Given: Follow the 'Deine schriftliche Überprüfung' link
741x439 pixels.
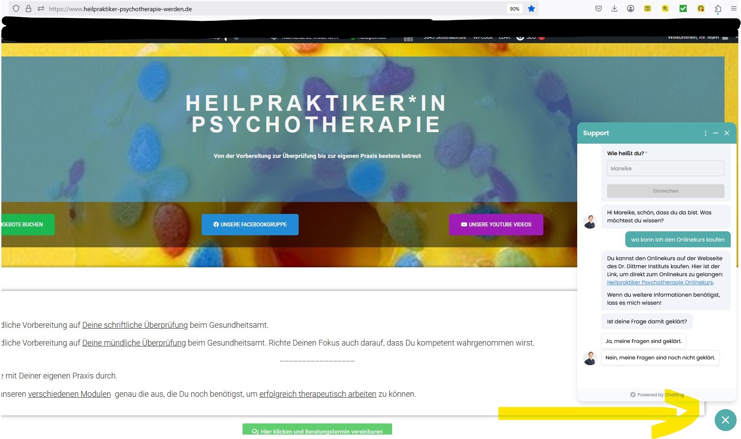Looking at the screenshot, I should (135, 325).
